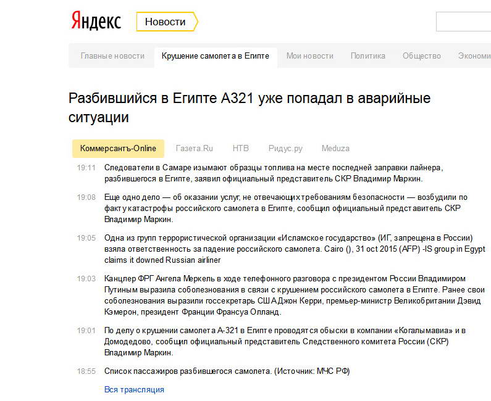The width and height of the screenshot is (491, 401).
Task: Click update about «Исламское государство» claim
Action: 295,249
